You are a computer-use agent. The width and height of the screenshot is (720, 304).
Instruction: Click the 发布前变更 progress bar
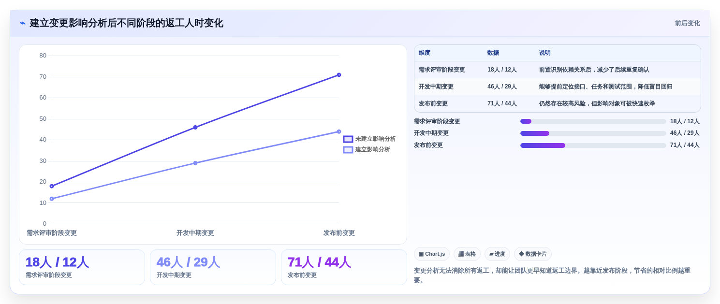(593, 145)
